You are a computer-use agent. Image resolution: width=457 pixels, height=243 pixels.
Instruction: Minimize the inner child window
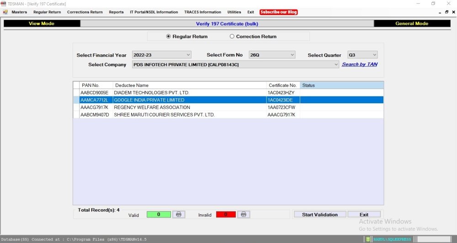440,12
